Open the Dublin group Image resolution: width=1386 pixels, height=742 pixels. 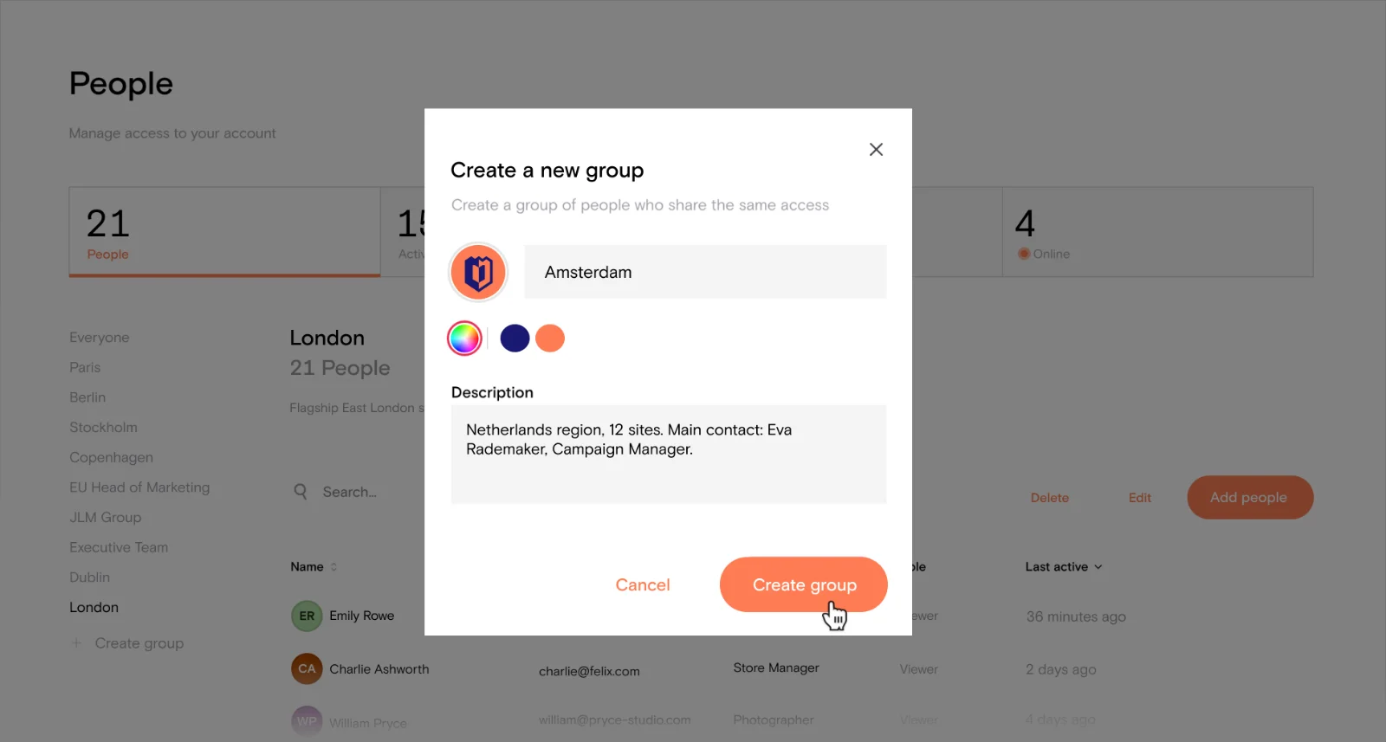tap(89, 577)
